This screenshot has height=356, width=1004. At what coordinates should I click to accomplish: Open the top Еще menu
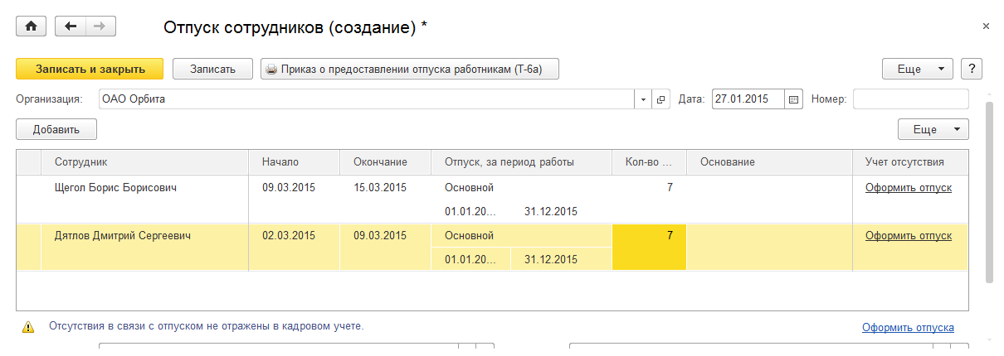(x=917, y=69)
